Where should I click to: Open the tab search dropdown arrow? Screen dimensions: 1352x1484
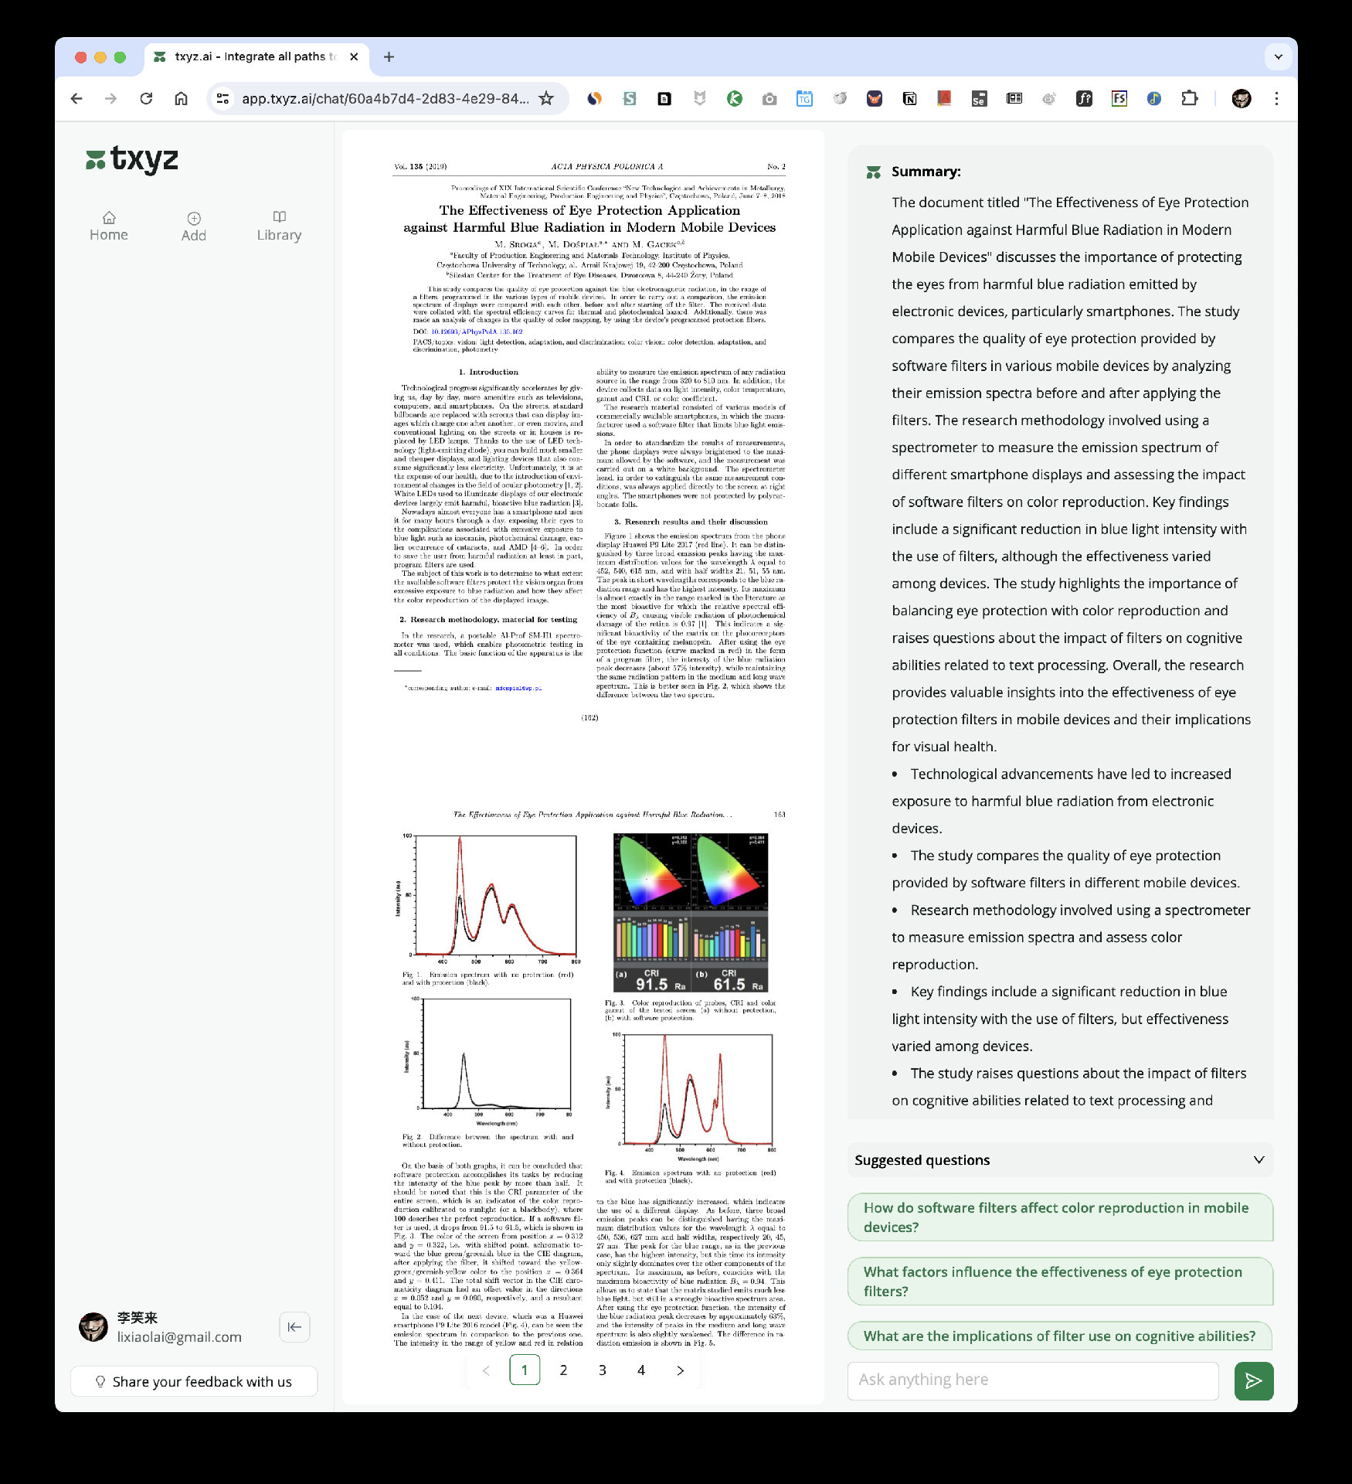point(1279,56)
